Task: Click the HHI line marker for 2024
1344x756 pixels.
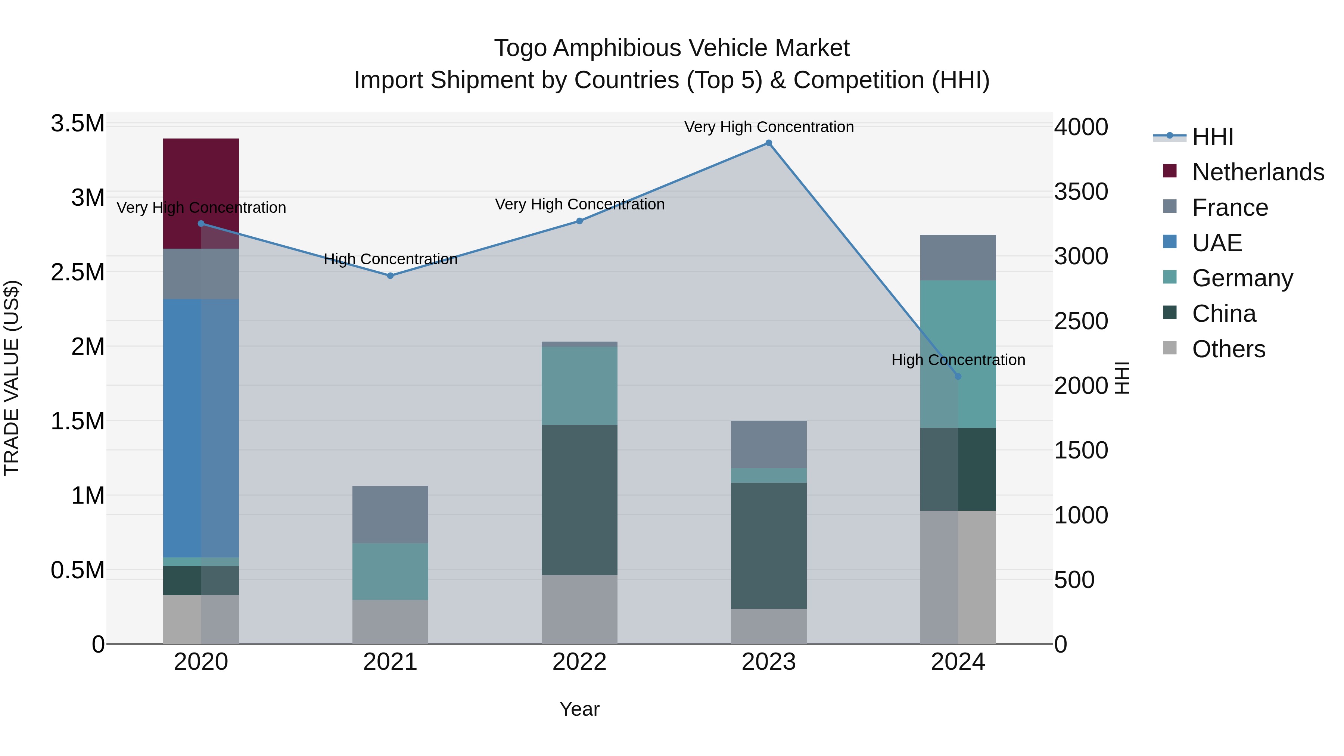Action: point(958,376)
